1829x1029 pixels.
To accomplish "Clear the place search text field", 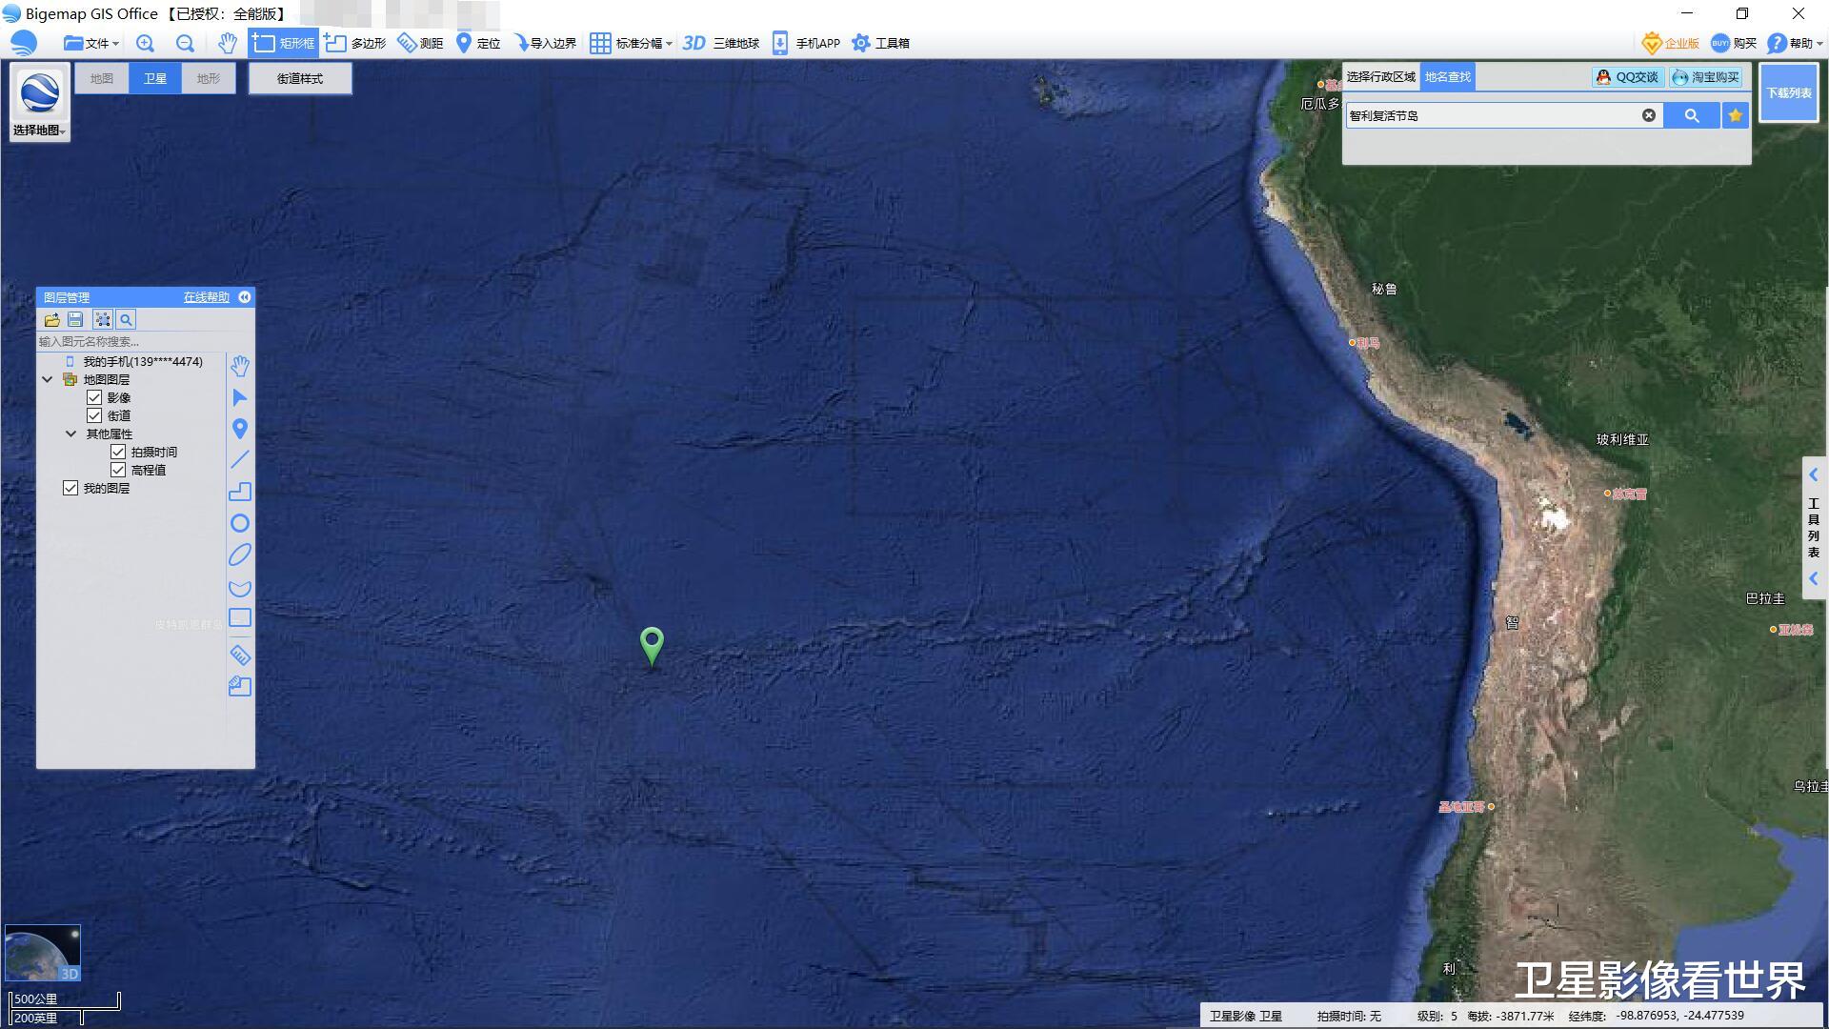I will (1648, 115).
